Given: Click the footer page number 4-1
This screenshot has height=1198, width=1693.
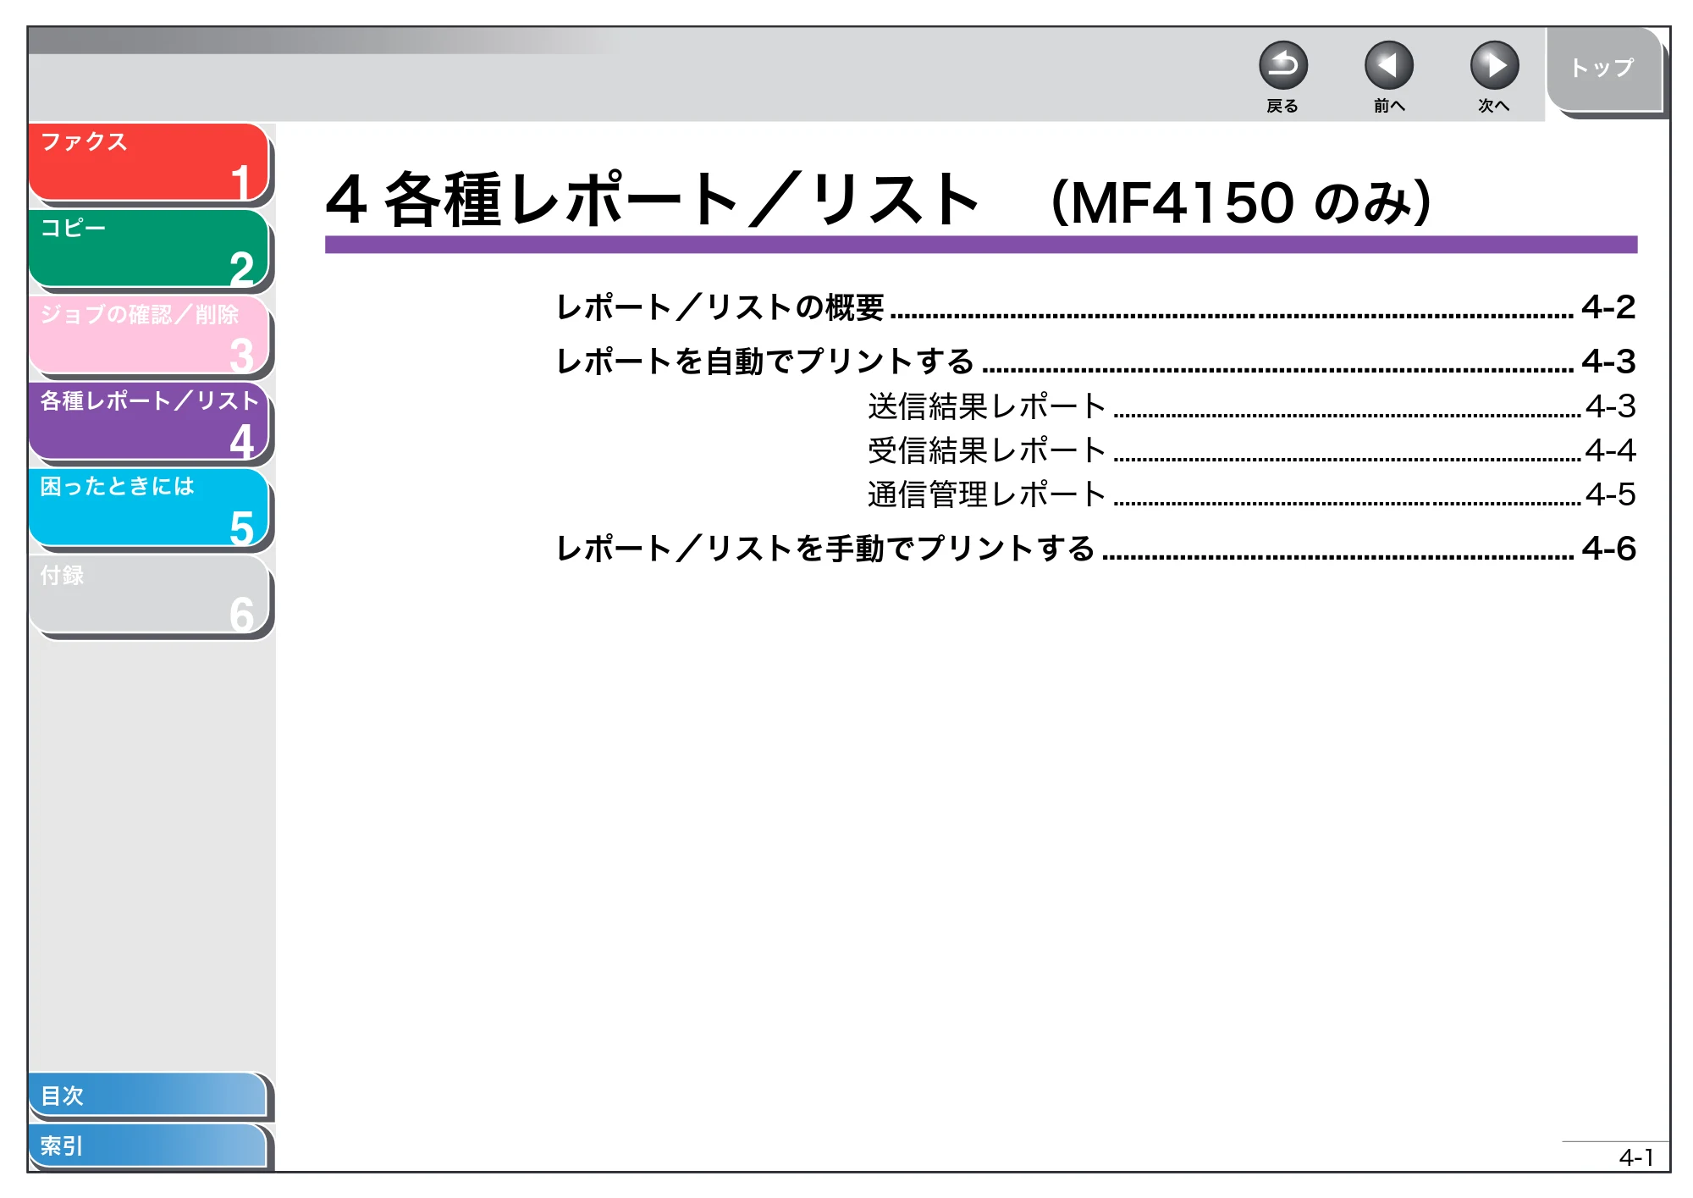Looking at the screenshot, I should [x=1635, y=1157].
